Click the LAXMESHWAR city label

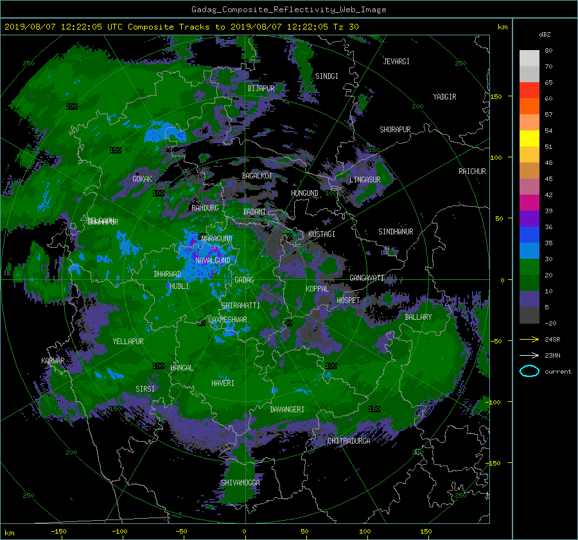coord(227,320)
